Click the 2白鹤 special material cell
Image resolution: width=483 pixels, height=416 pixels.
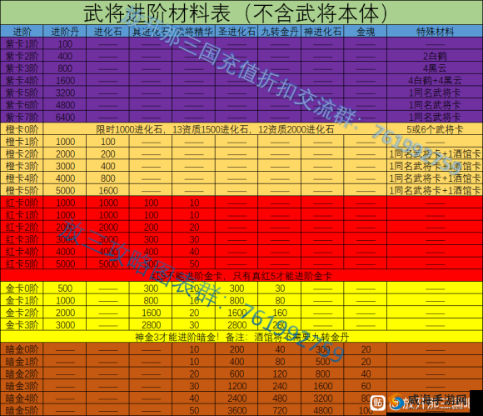click(x=435, y=56)
